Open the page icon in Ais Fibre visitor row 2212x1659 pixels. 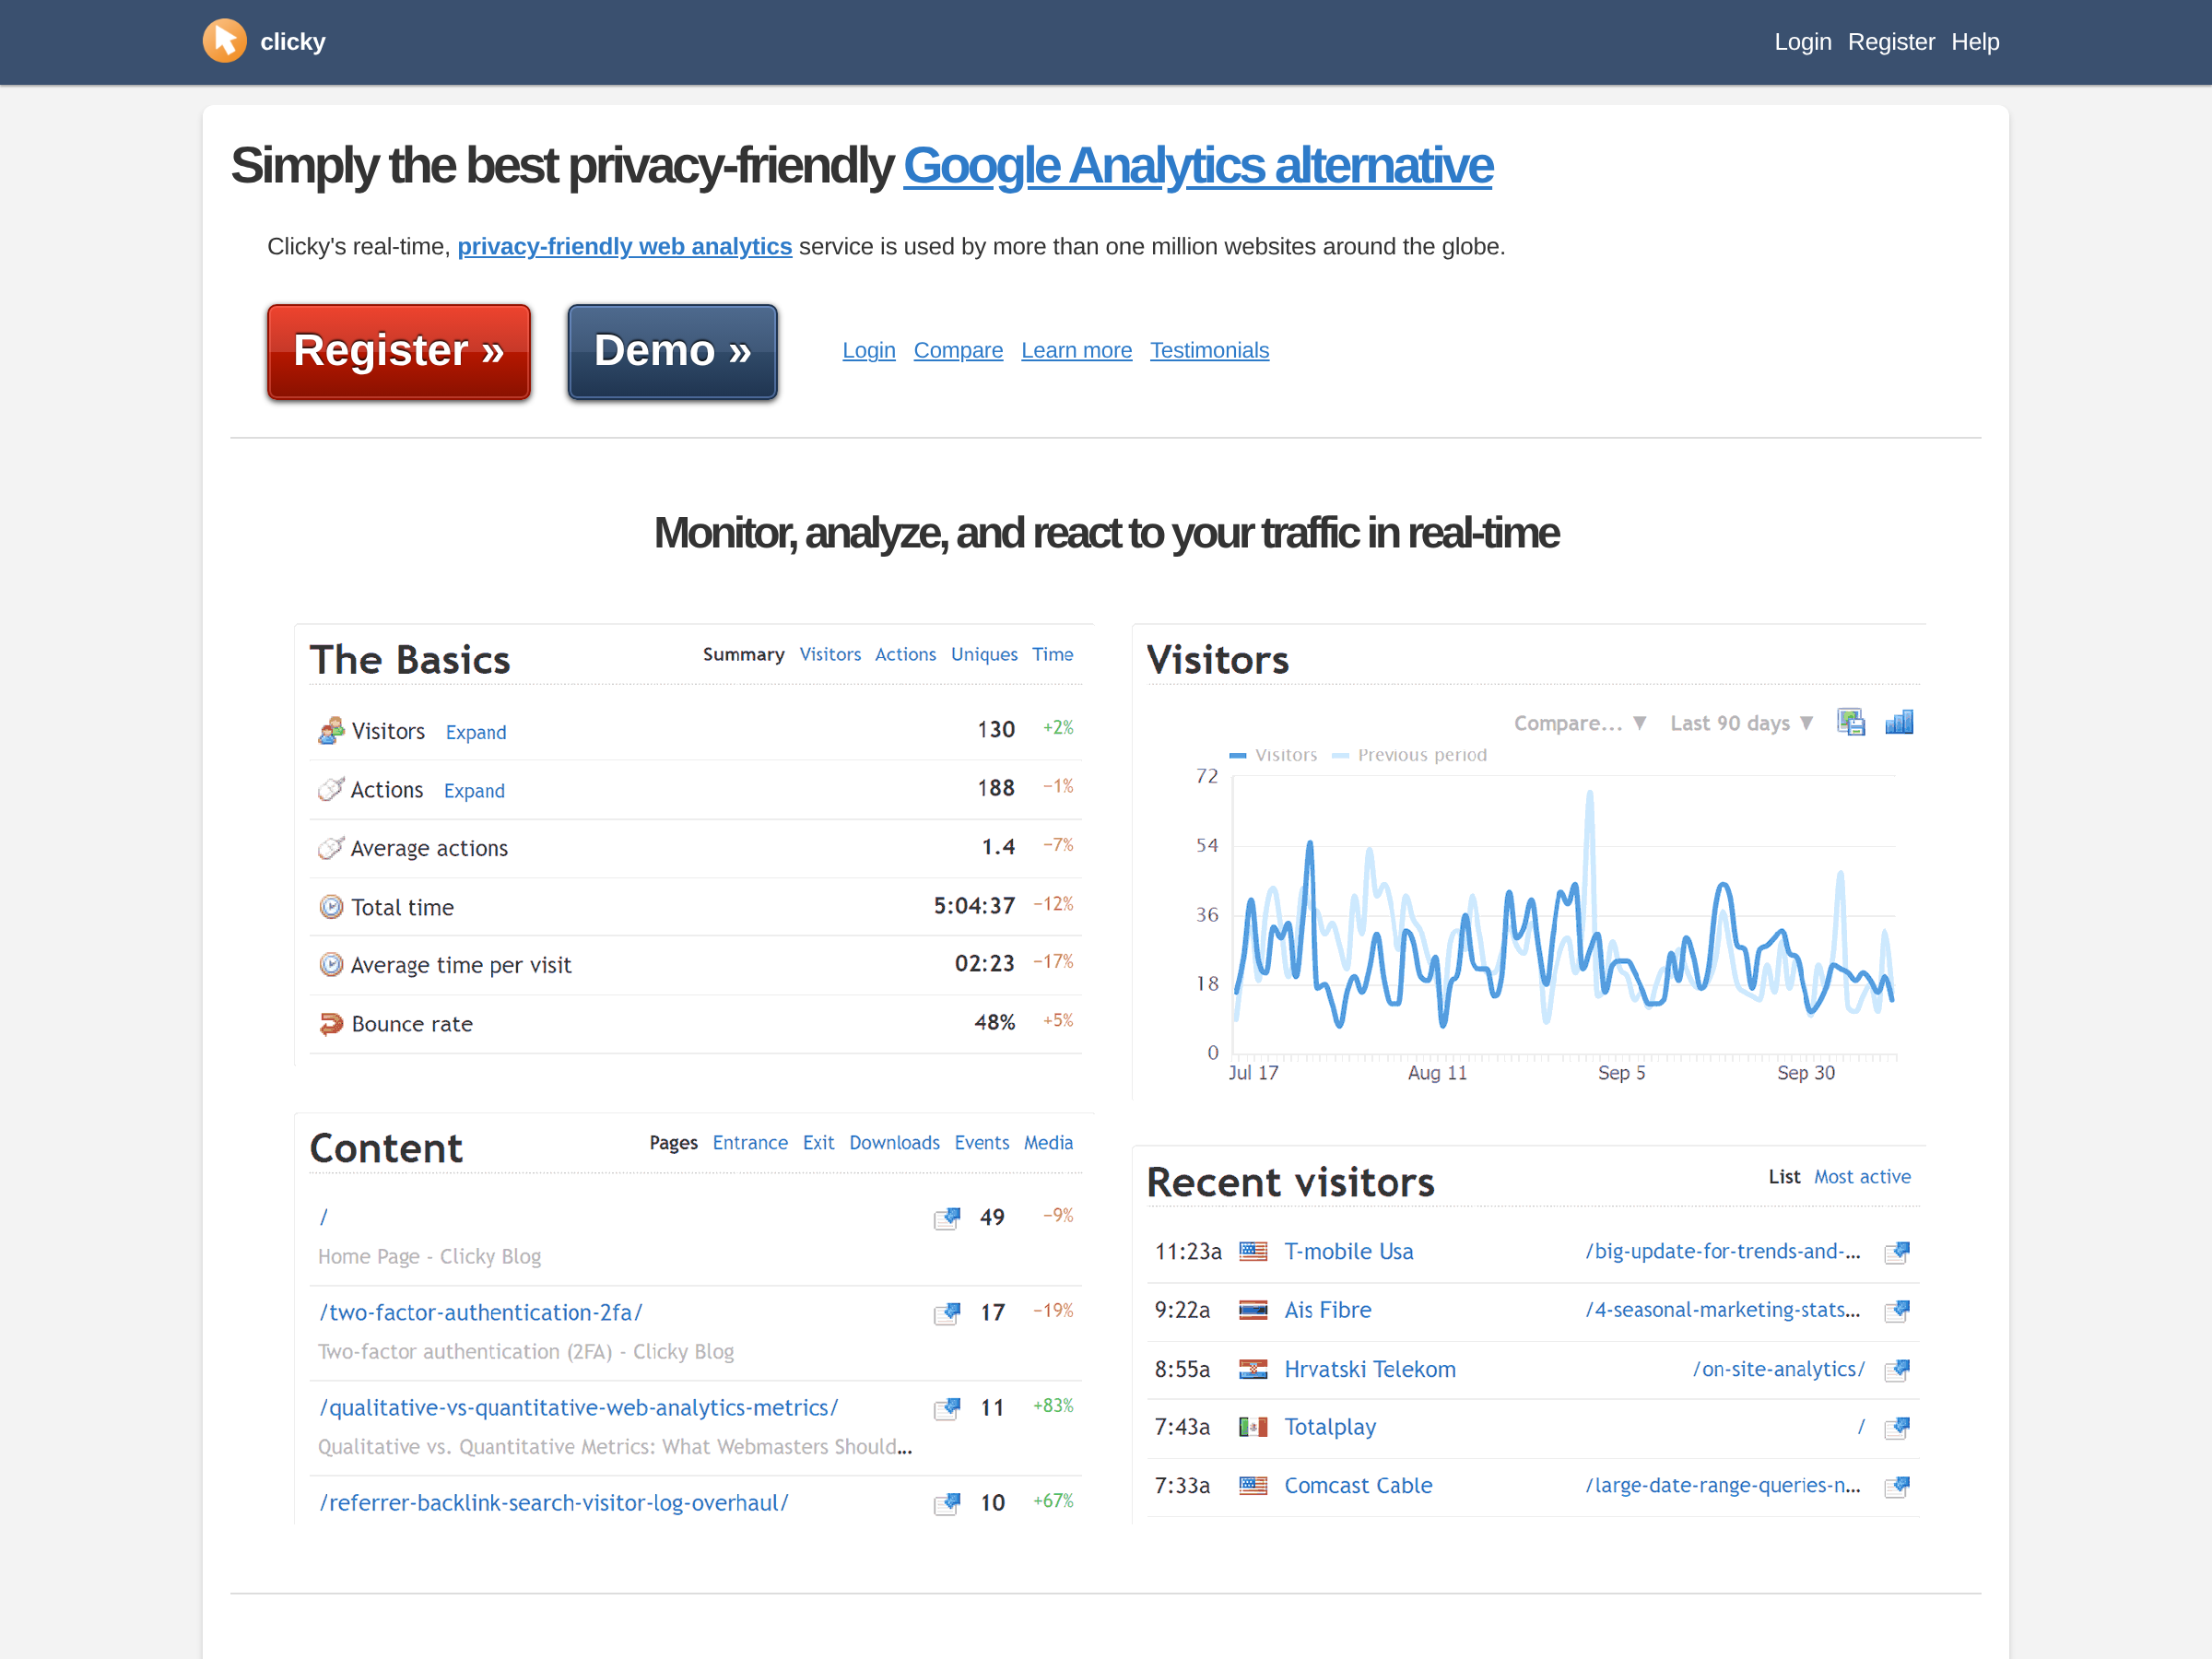tap(1897, 1311)
